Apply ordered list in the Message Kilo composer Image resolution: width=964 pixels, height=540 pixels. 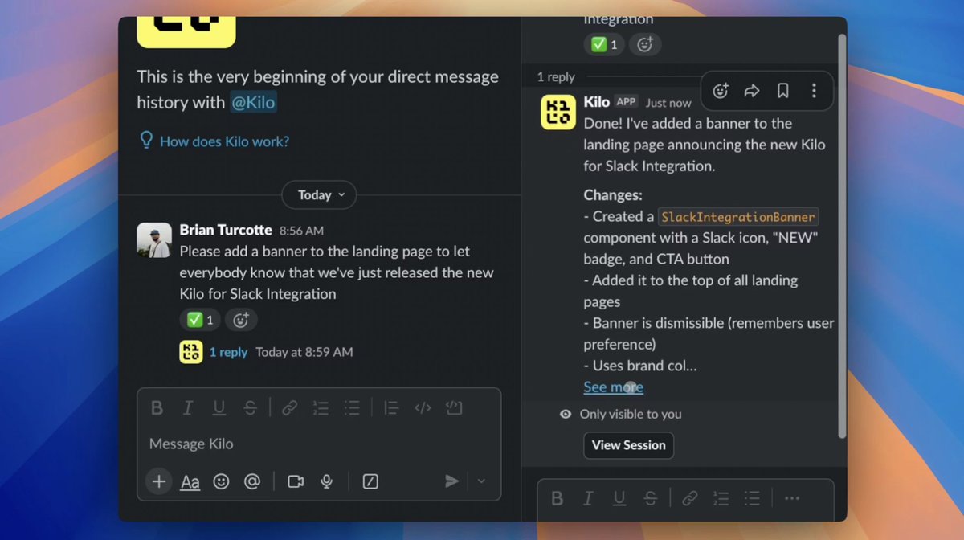[321, 408]
